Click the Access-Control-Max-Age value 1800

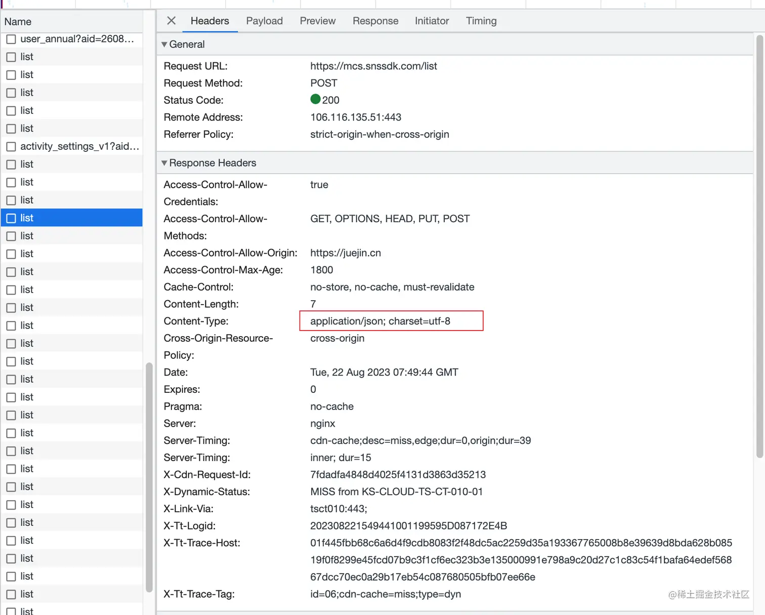(322, 270)
